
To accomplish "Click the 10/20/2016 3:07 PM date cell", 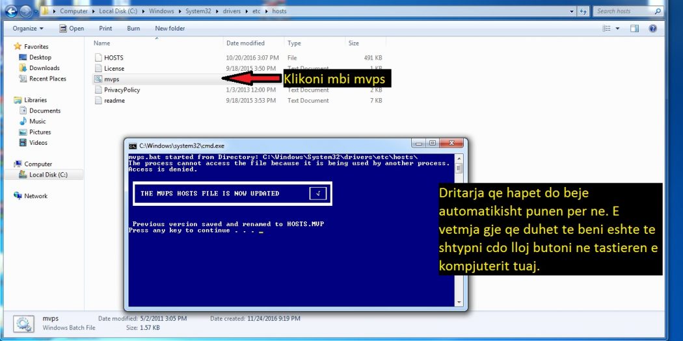I will pyautogui.click(x=252, y=58).
